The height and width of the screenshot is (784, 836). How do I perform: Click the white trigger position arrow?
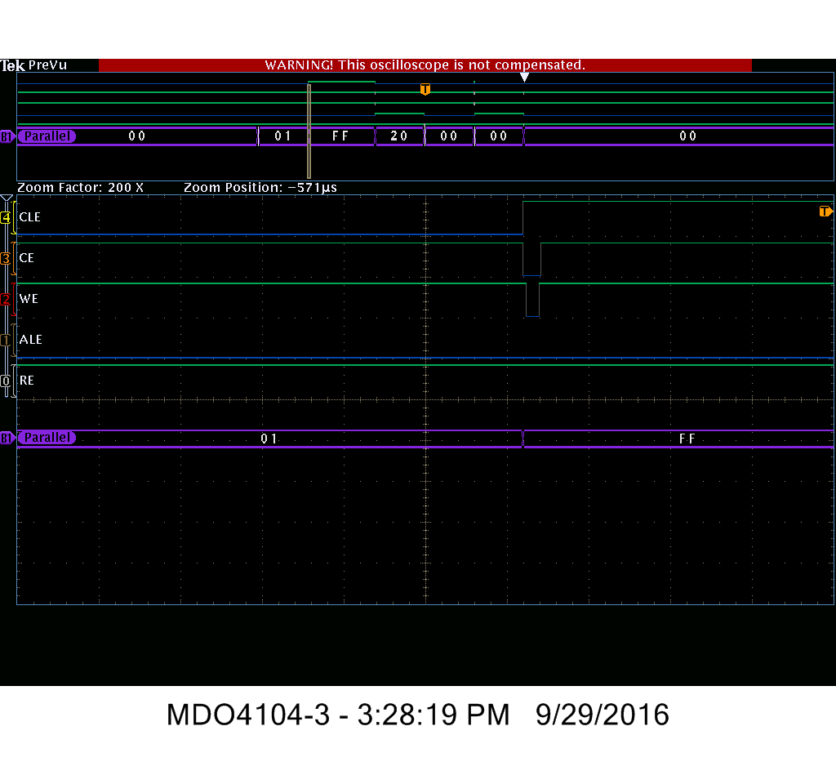(x=524, y=76)
